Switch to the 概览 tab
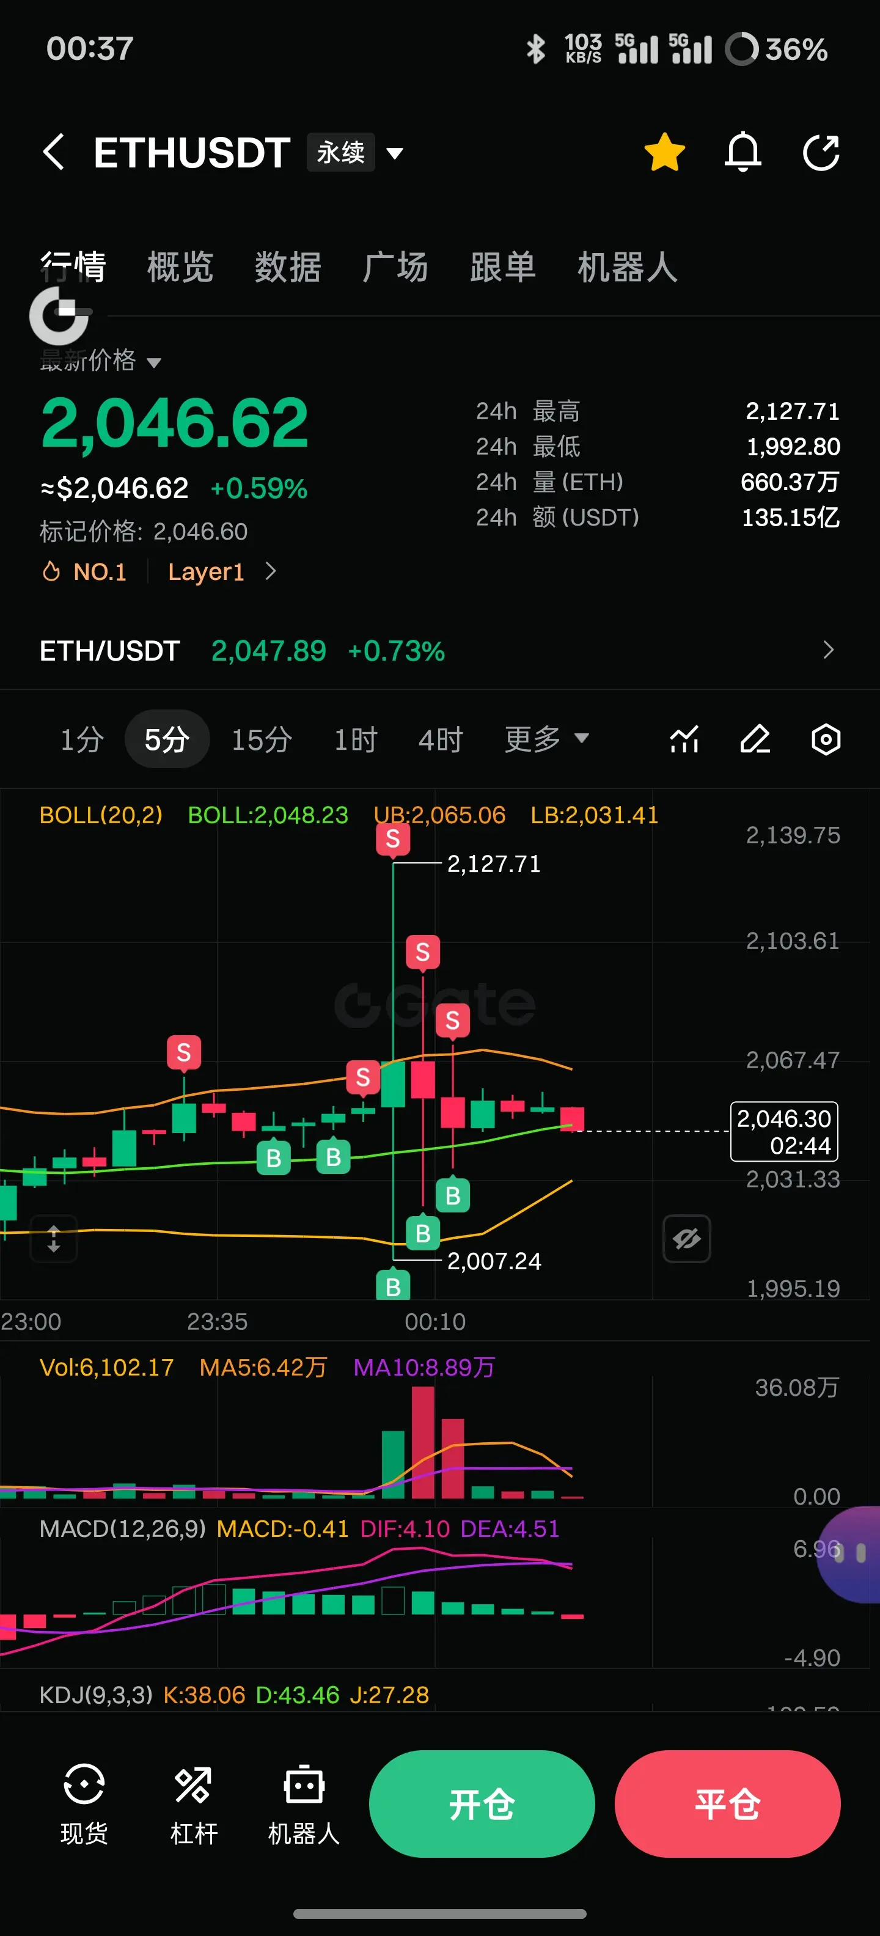The width and height of the screenshot is (880, 1936). tap(180, 268)
